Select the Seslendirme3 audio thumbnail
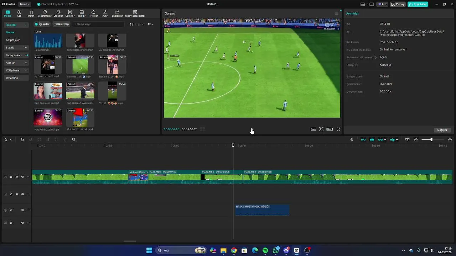This screenshot has height=256, width=456. (x=48, y=41)
